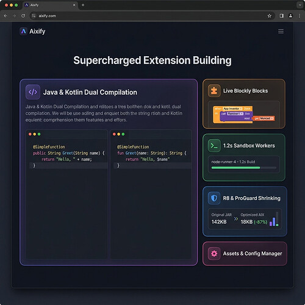Open a new browser tab
305x305 pixels.
[83, 5]
